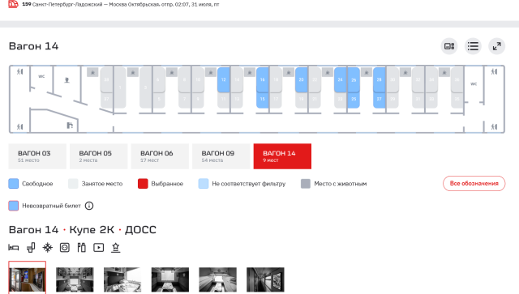Open Все обозначения legend button
The height and width of the screenshot is (294, 519).
(474, 184)
